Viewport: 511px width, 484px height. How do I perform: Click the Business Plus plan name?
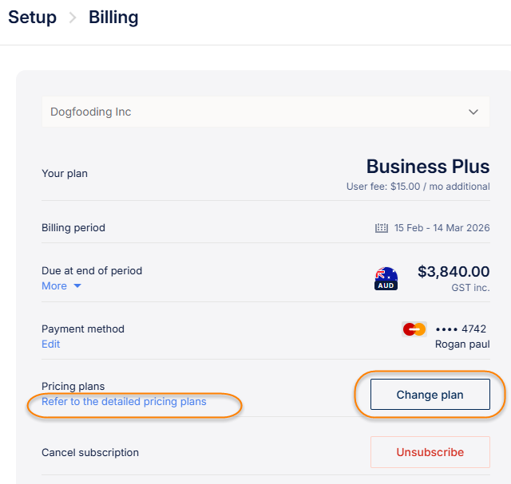coord(427,167)
